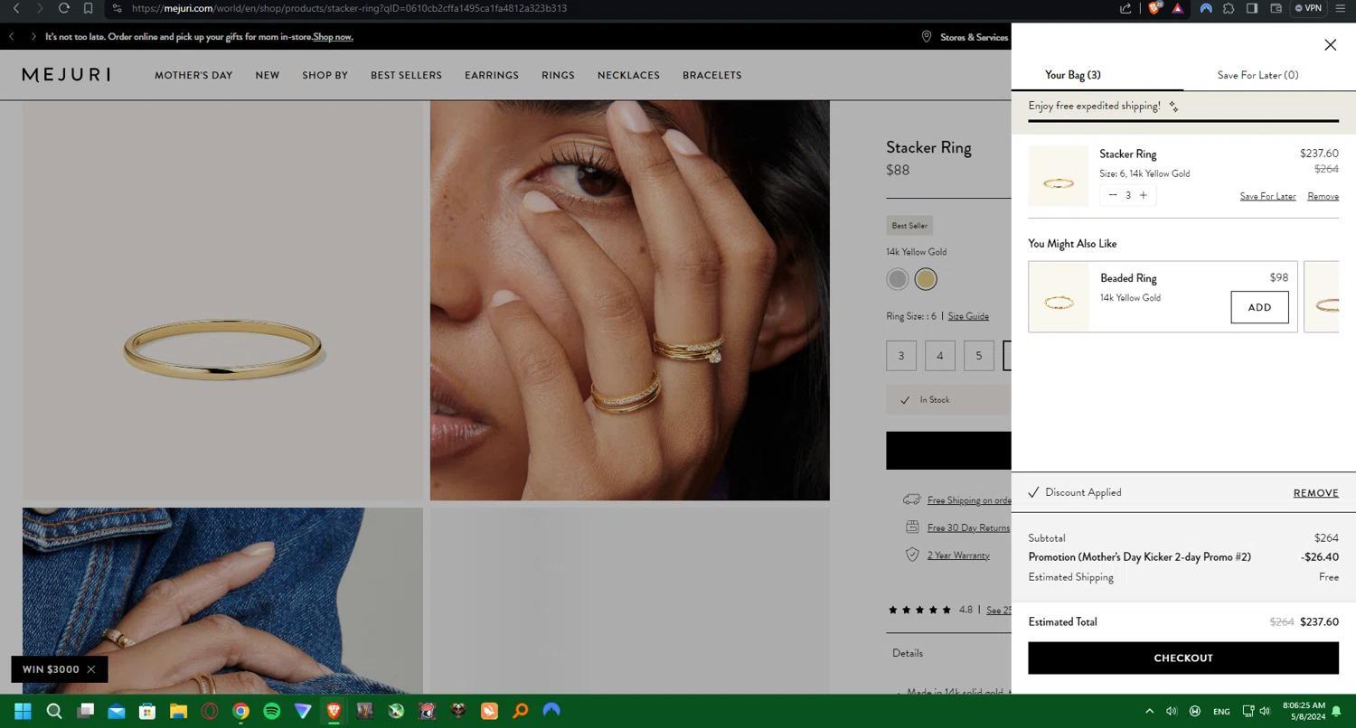1356x728 pixels.
Task: Open Bracelets menu
Action: coord(711,75)
